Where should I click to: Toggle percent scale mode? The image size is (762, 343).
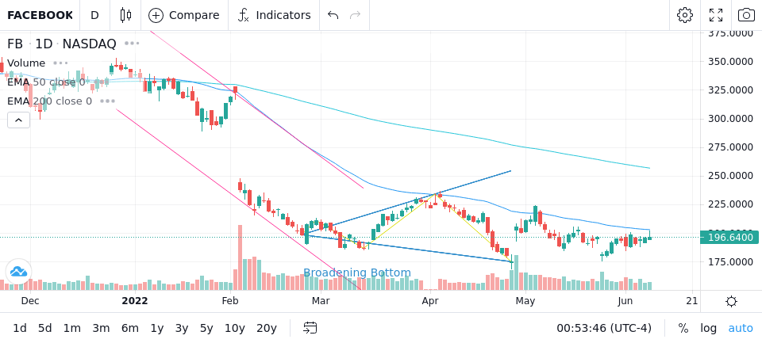[x=683, y=328]
